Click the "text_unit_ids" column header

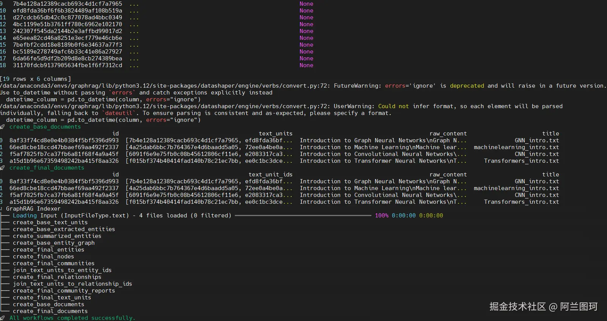coord(270,175)
